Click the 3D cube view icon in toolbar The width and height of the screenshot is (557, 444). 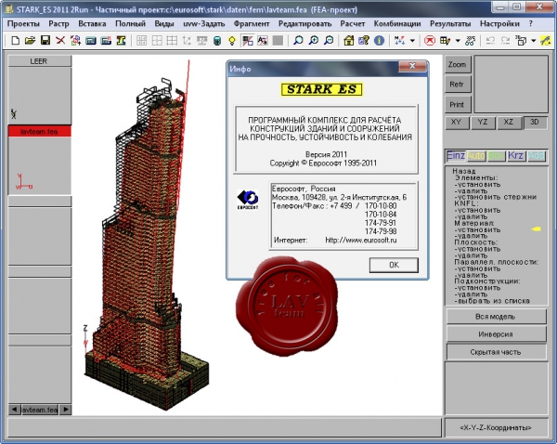pos(521,41)
